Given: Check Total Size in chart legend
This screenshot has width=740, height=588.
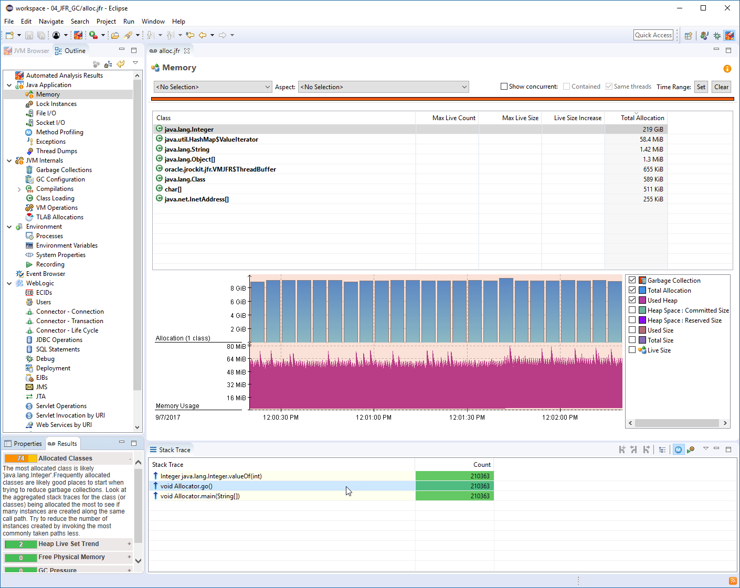Looking at the screenshot, I should [x=632, y=340].
